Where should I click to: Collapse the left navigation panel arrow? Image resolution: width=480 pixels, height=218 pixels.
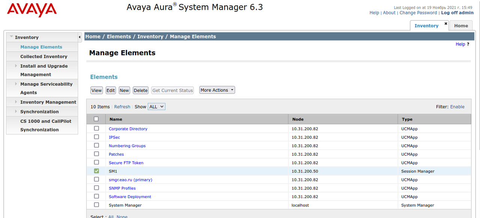(x=80, y=37)
